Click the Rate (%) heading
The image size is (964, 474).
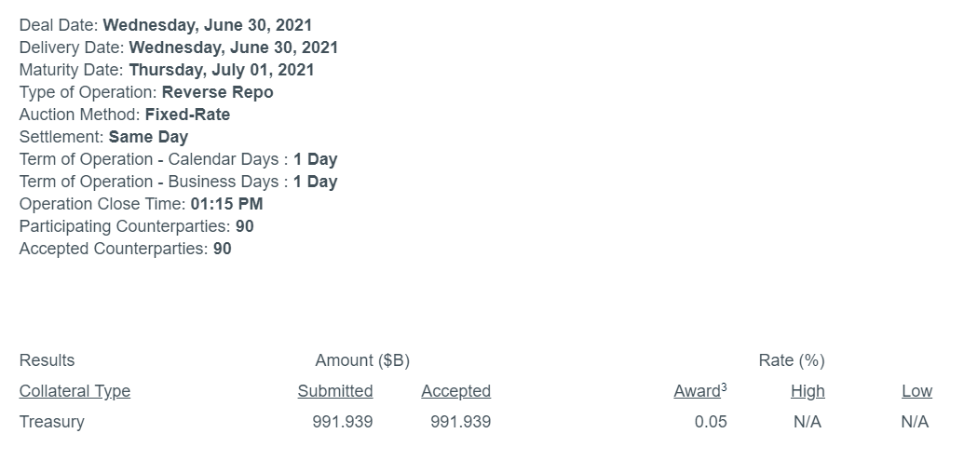792,360
